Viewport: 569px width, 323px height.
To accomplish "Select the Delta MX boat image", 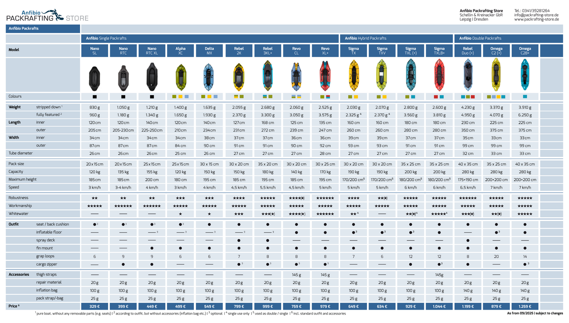I will [209, 77].
